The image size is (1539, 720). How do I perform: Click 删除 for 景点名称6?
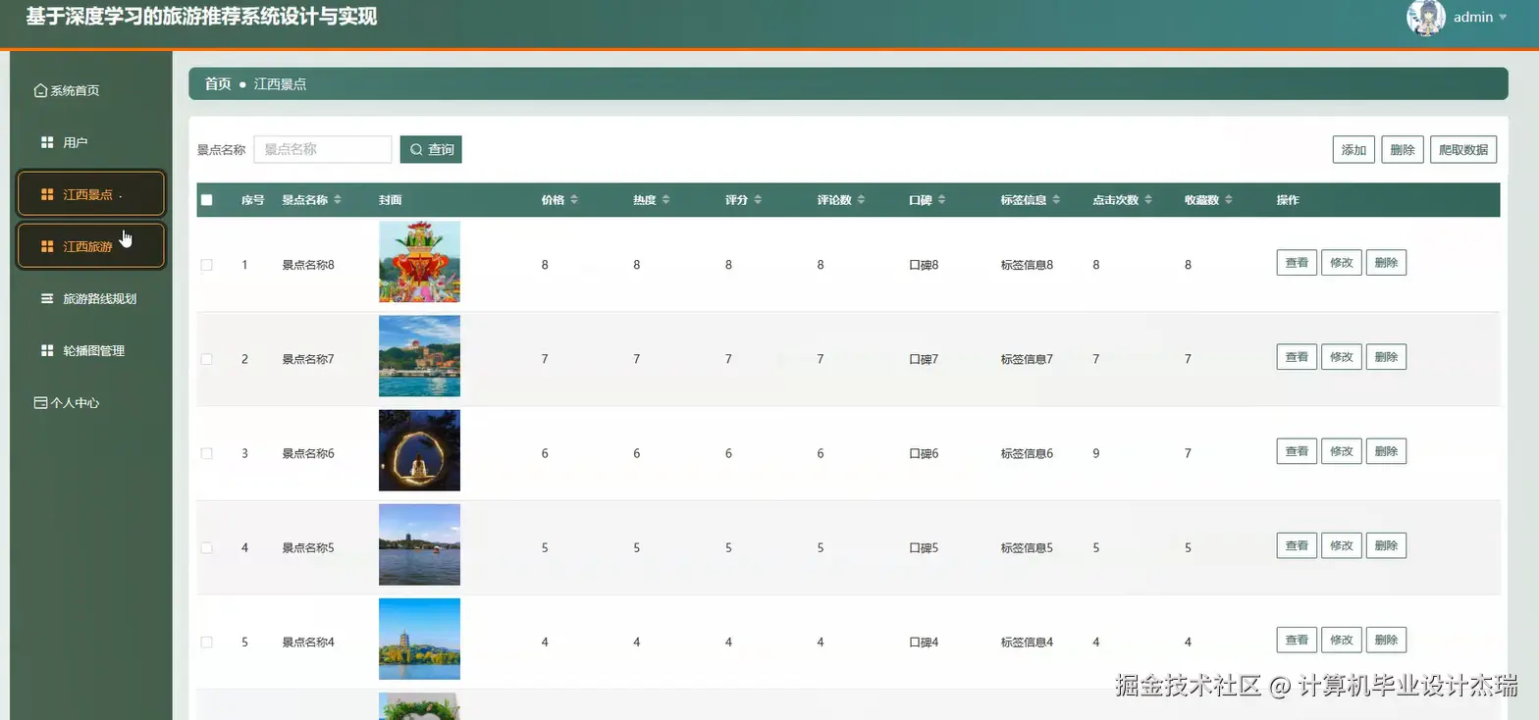pyautogui.click(x=1386, y=451)
